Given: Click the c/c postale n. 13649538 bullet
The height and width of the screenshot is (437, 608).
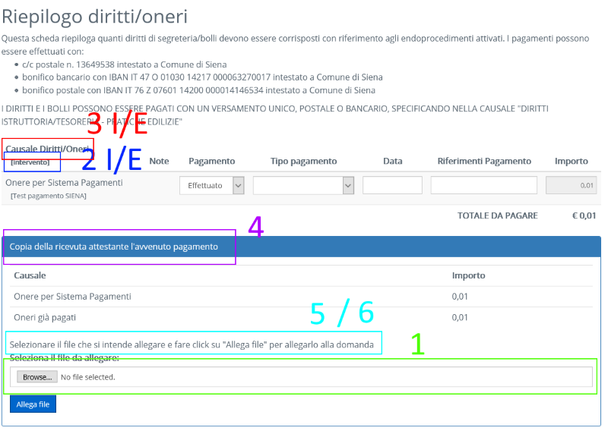Looking at the screenshot, I should coord(125,64).
